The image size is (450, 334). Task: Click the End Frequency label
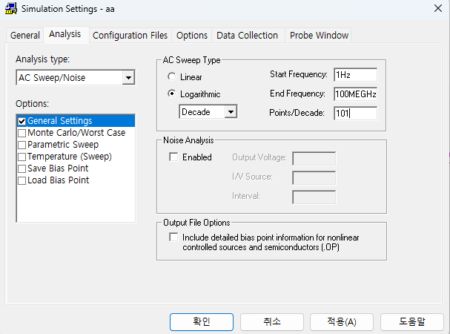click(x=297, y=94)
